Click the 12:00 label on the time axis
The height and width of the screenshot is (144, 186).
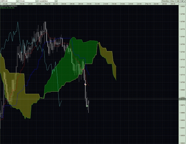tap(98, 4)
